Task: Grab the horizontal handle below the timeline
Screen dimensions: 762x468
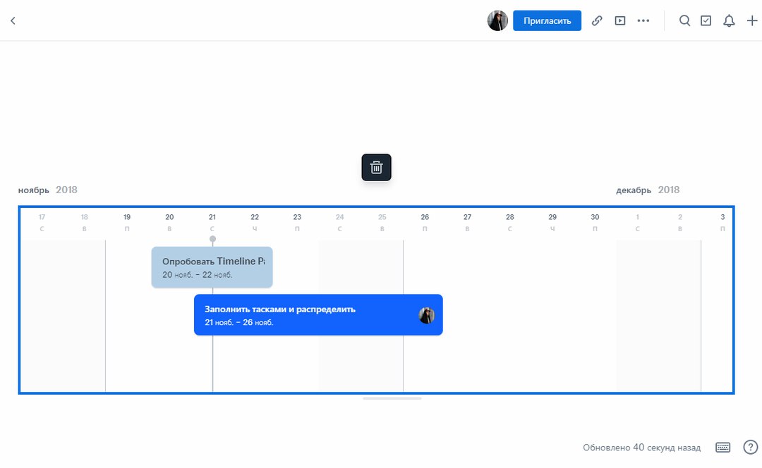Action: tap(392, 399)
